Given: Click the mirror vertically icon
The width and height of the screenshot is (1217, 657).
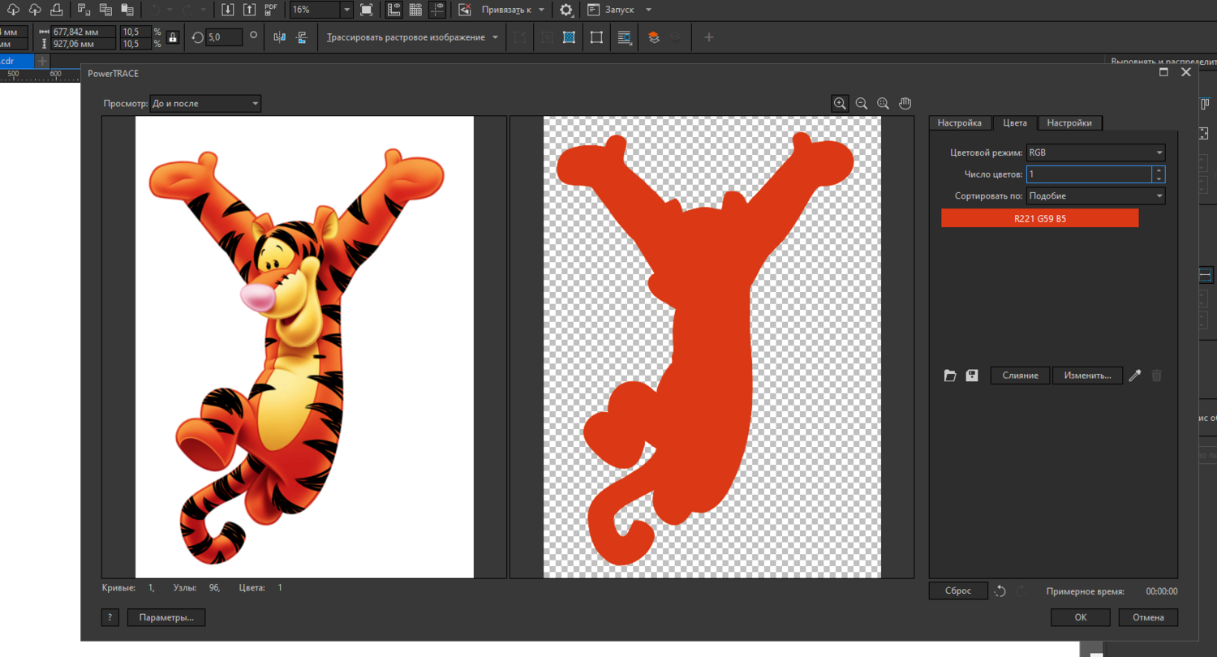Looking at the screenshot, I should click(x=302, y=37).
